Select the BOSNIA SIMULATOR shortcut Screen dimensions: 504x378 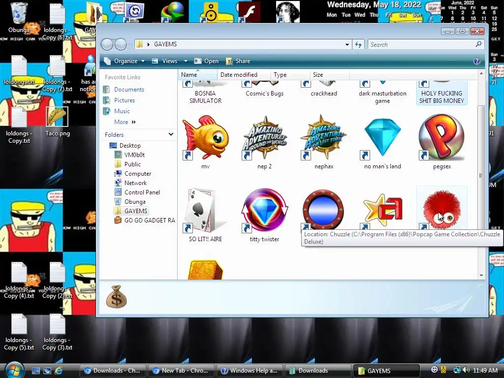(205, 97)
